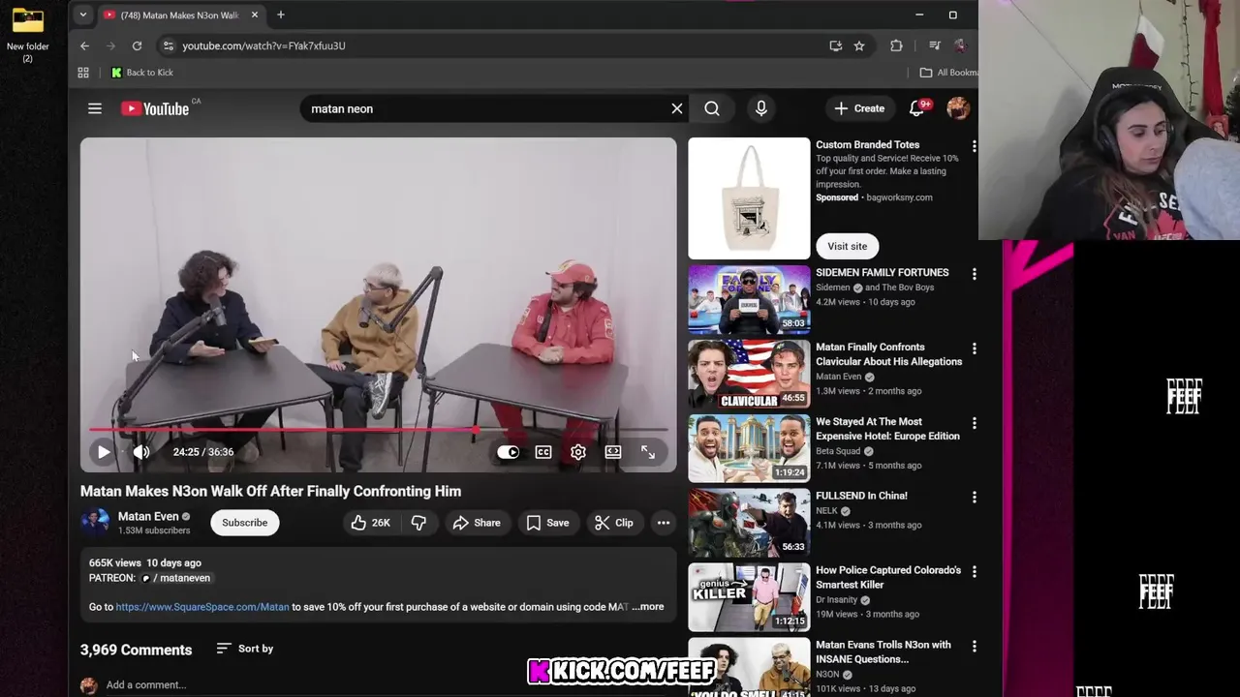The height and width of the screenshot is (697, 1240).
Task: Close the Matan Makes N3on tab
Action: coord(255,15)
